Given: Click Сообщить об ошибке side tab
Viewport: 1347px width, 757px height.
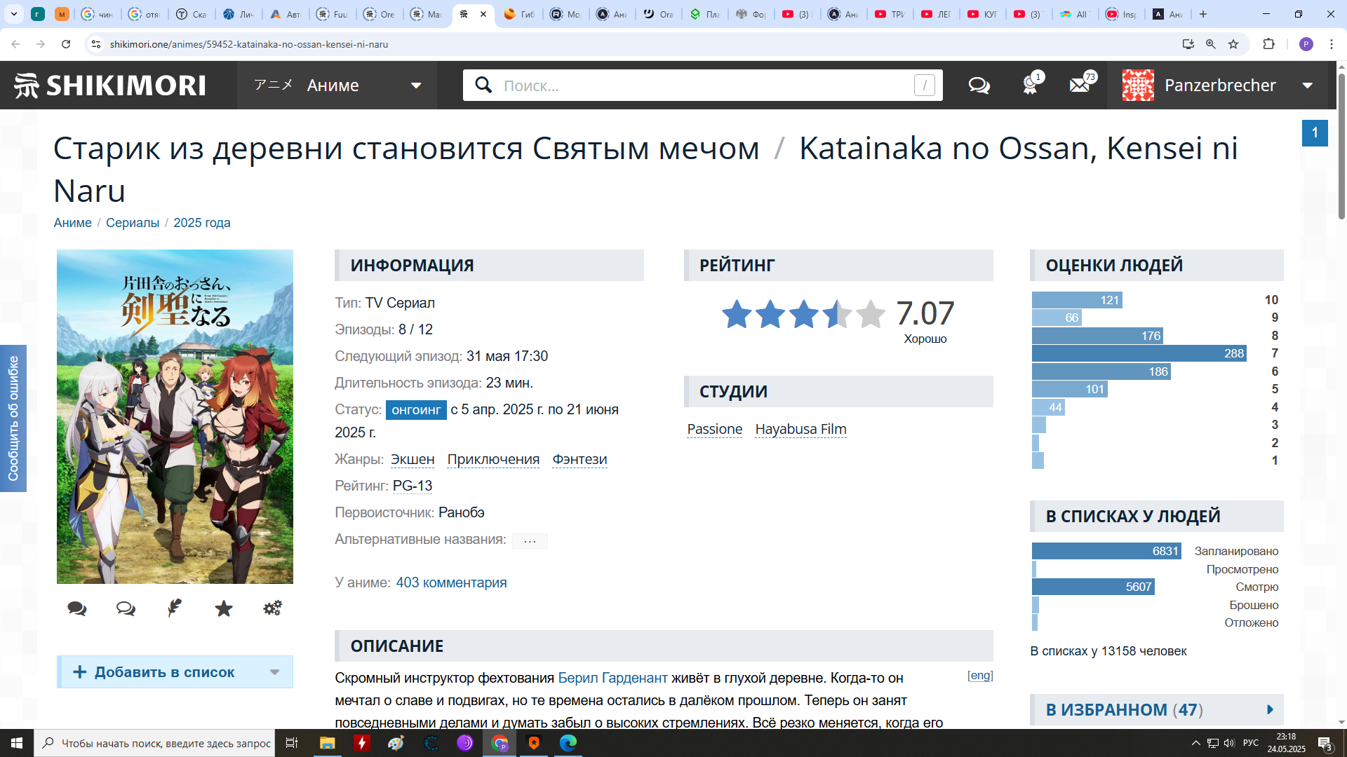Looking at the screenshot, I should [x=13, y=418].
